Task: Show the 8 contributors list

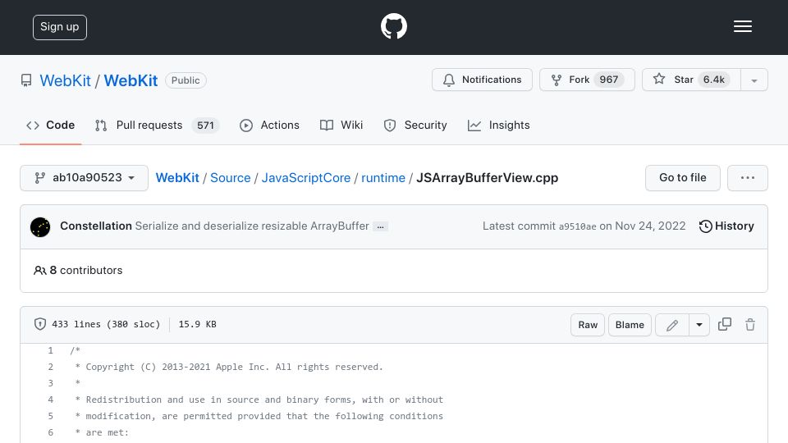Action: tap(78, 270)
